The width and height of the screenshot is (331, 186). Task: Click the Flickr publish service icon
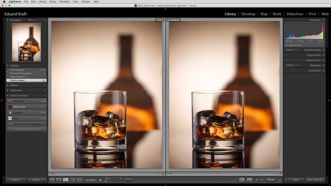coord(10,118)
